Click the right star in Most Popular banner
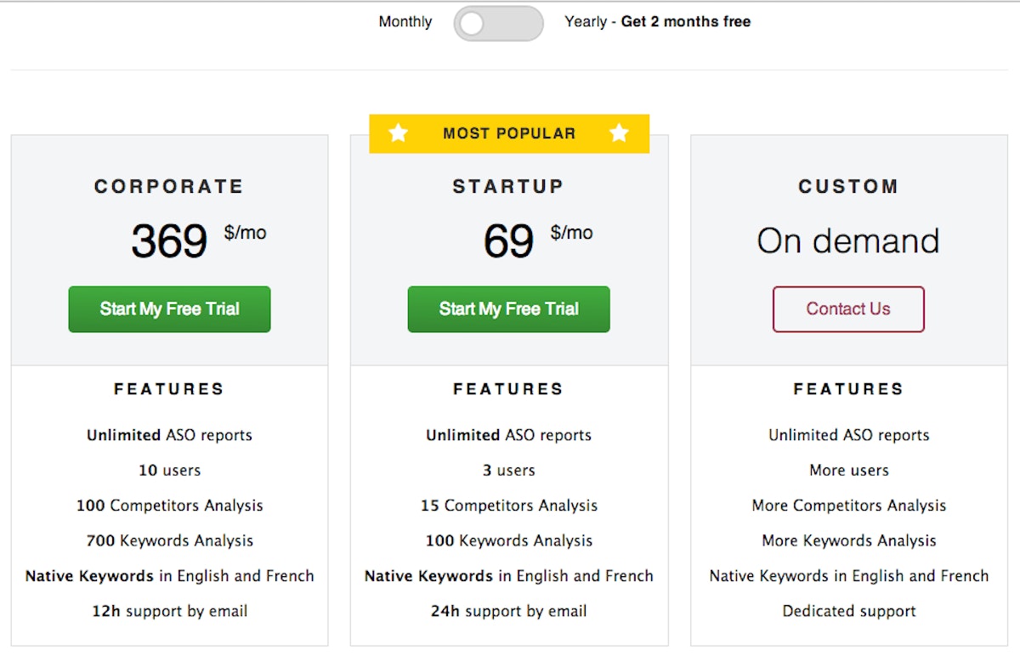The height and width of the screenshot is (656, 1020). point(619,133)
